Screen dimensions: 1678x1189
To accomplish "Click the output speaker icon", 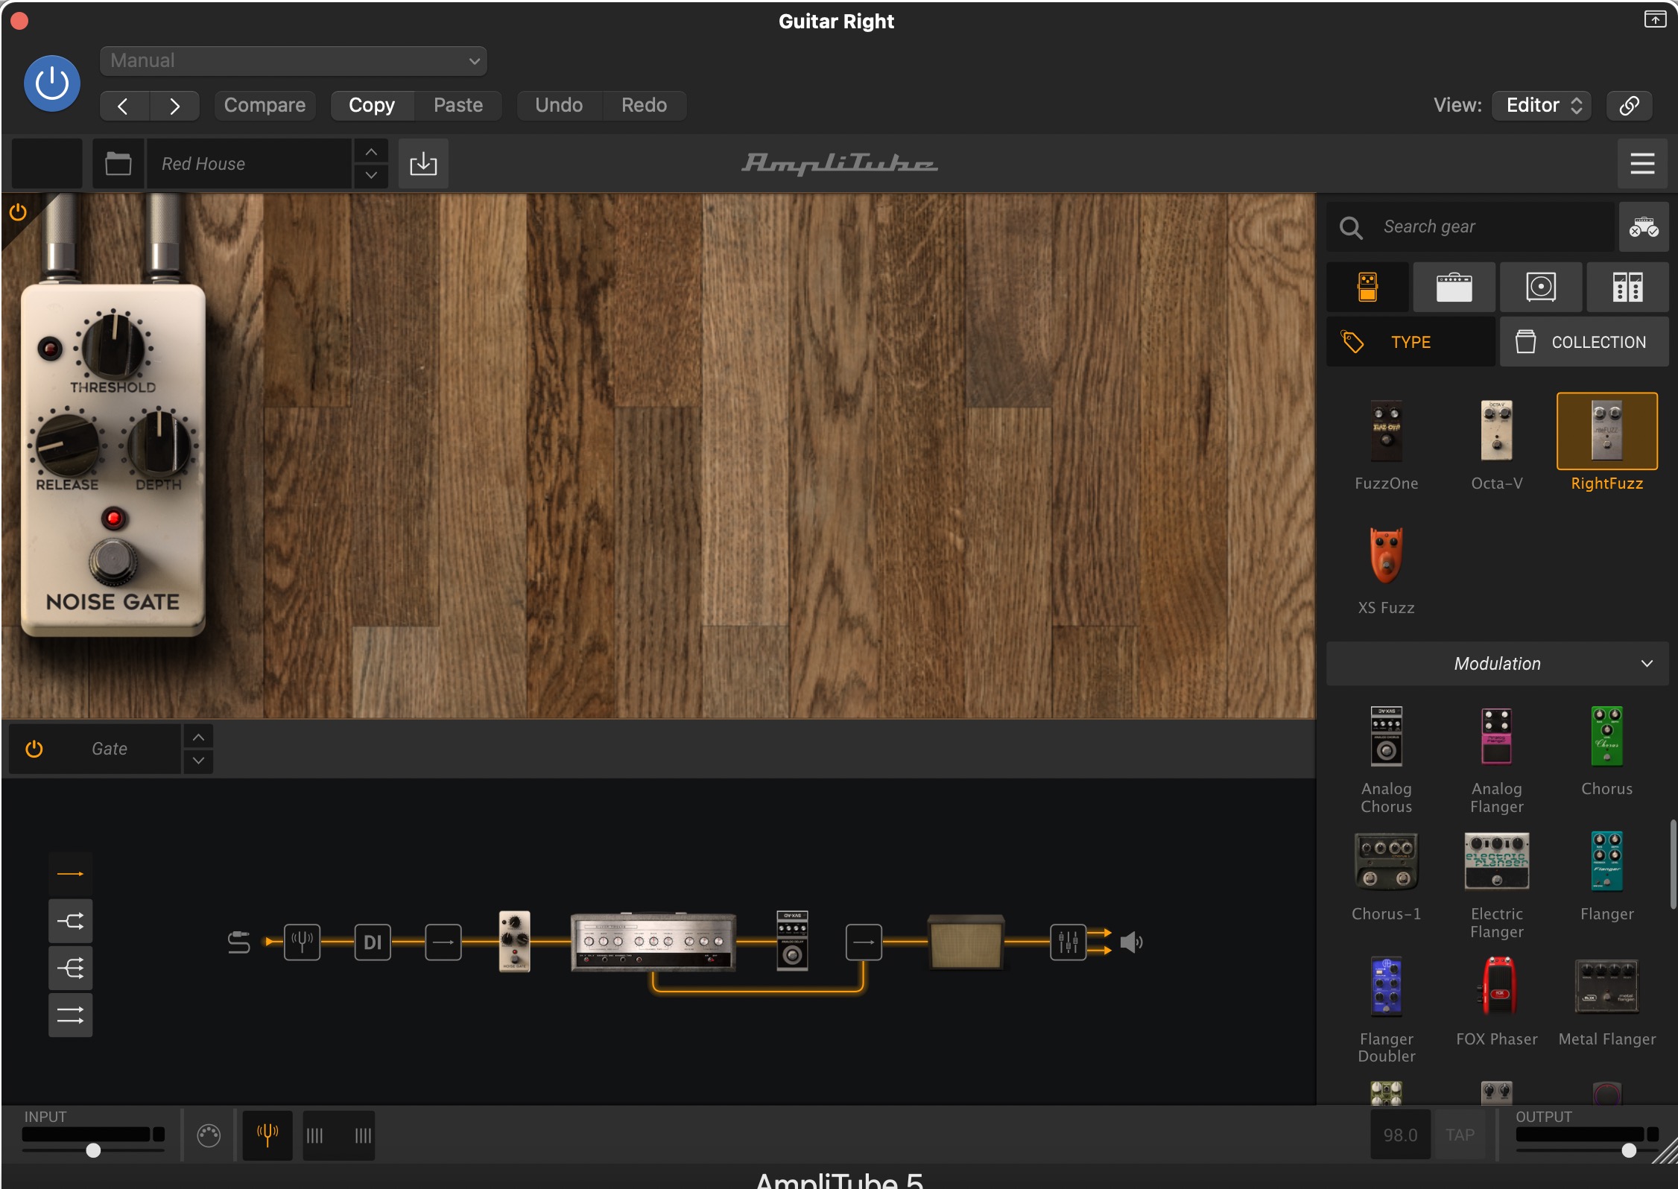I will [x=1131, y=942].
